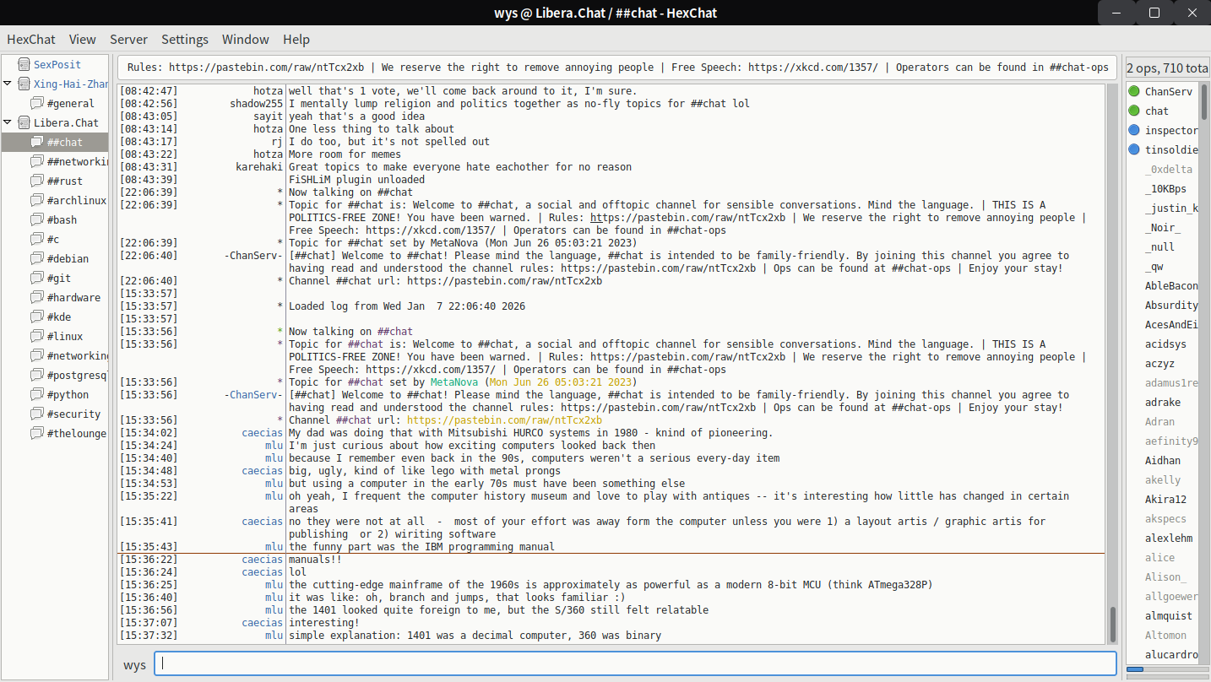The width and height of the screenshot is (1211, 682).
Task: Click the green op icon beside chat user
Action: point(1133,111)
